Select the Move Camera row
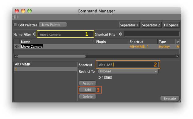Viewport: 193px width, 119px height. tap(96, 46)
